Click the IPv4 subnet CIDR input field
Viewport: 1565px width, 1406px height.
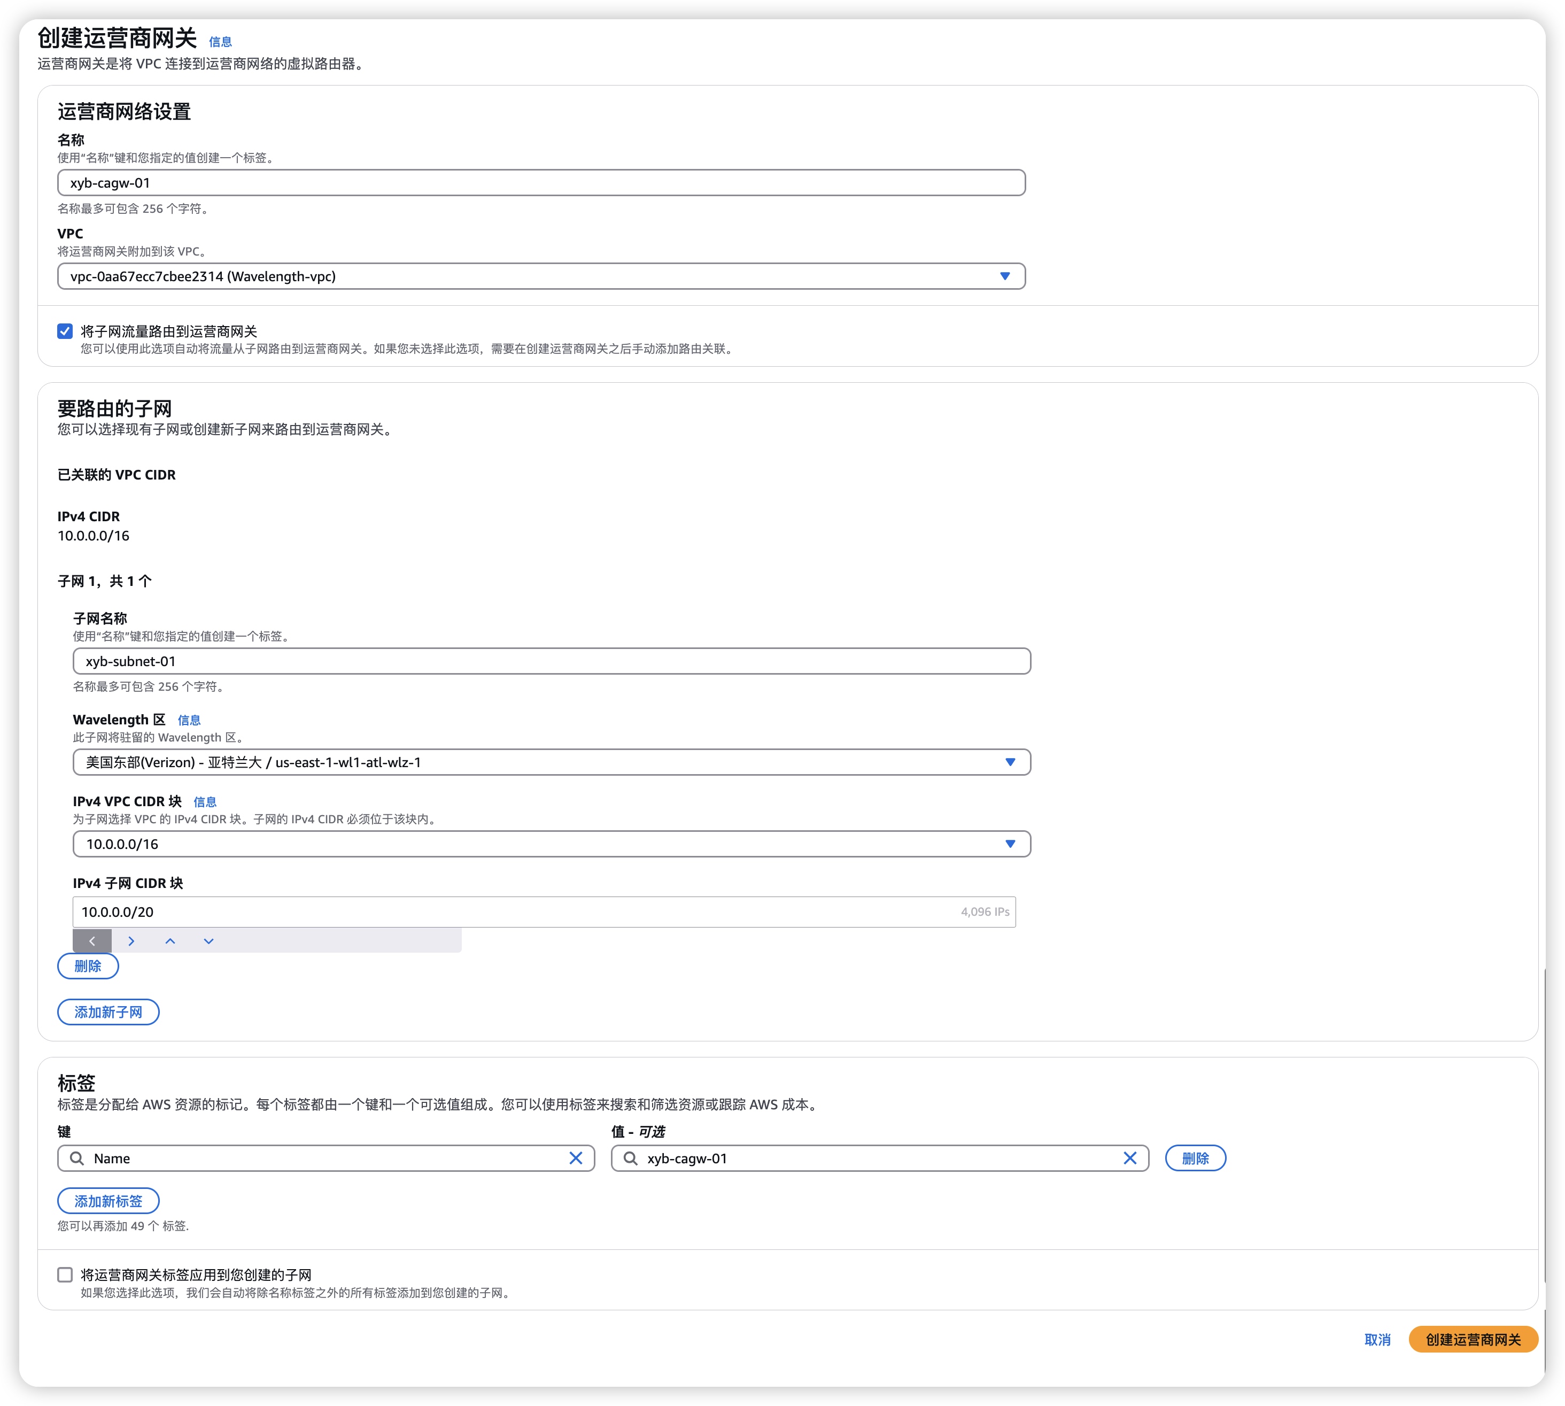[x=510, y=911]
